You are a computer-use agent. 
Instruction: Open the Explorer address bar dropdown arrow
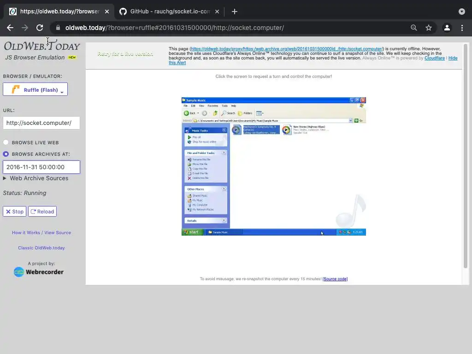(x=351, y=121)
